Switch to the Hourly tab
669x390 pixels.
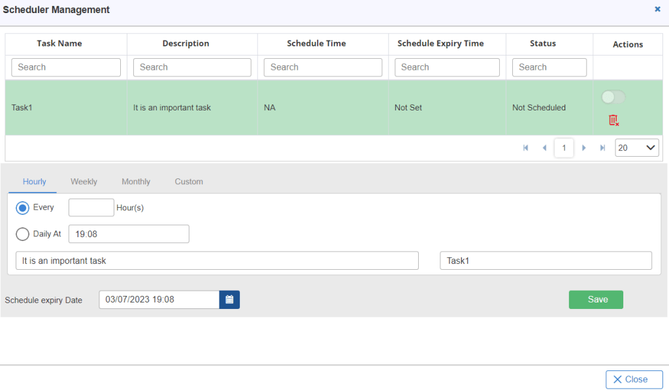click(x=34, y=182)
